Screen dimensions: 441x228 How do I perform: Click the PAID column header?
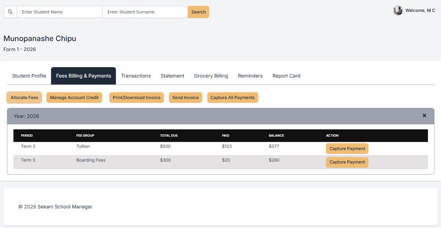click(226, 135)
